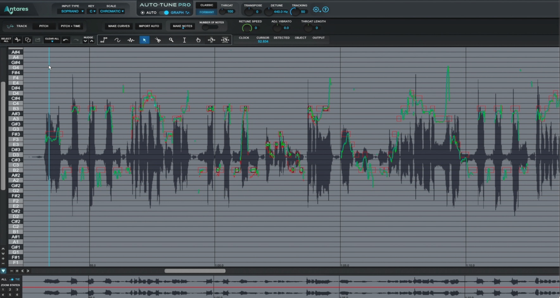Select the Curve drawing tool
Viewport: 560px width, 298px height.
click(x=117, y=40)
